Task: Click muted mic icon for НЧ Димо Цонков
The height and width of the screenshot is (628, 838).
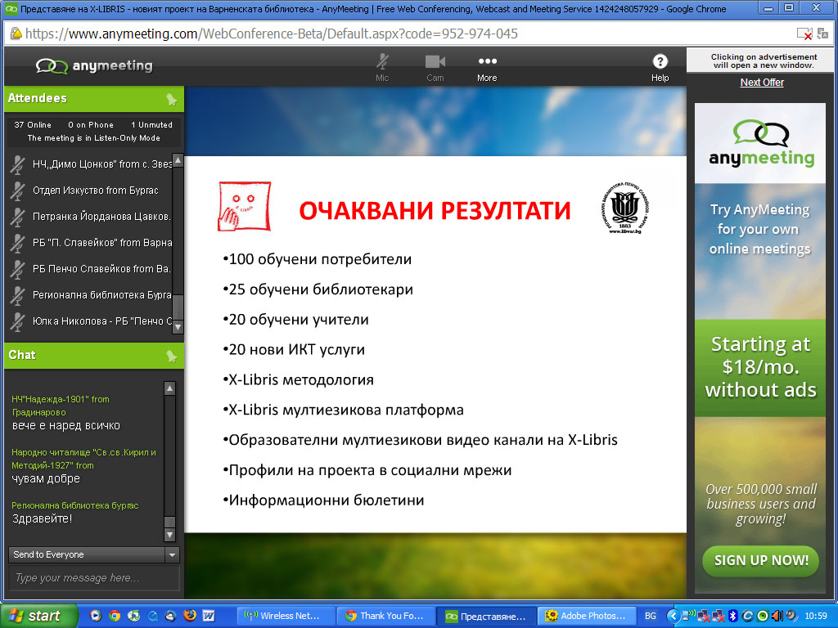Action: tap(18, 164)
